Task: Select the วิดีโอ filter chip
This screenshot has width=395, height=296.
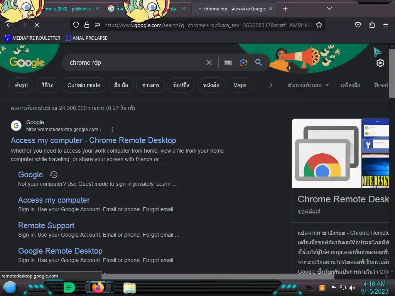Action: (47, 85)
